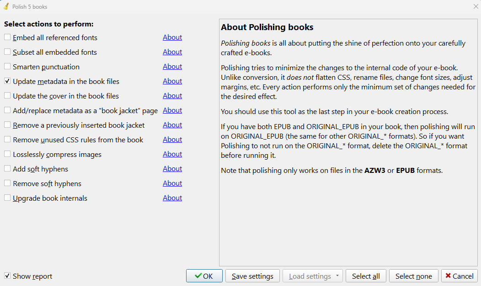Enable Subset all embedded fonts checkbox
Image resolution: width=481 pixels, height=286 pixels.
pyautogui.click(x=7, y=52)
